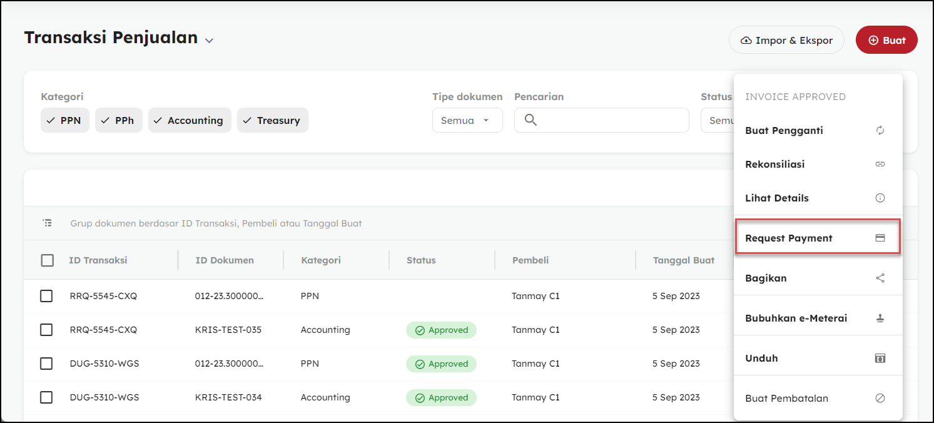Click the info icon beside Lihat Details
Viewport: 934px width, 423px height.
880,198
